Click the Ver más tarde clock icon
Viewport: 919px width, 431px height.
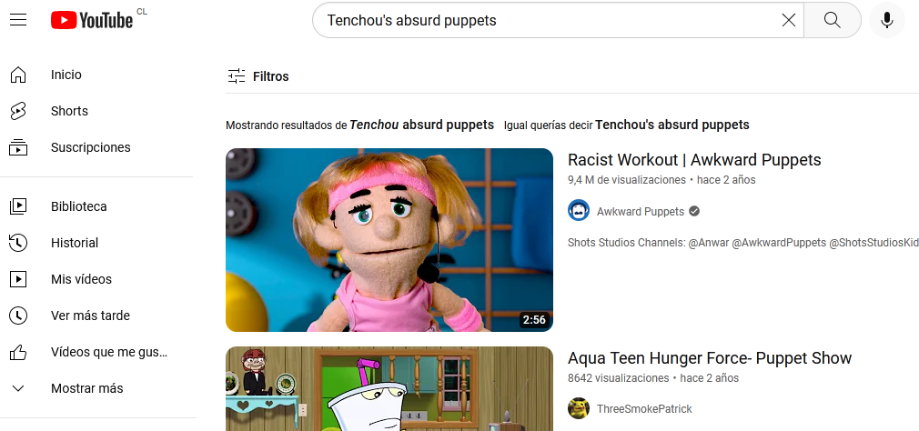[x=18, y=315]
